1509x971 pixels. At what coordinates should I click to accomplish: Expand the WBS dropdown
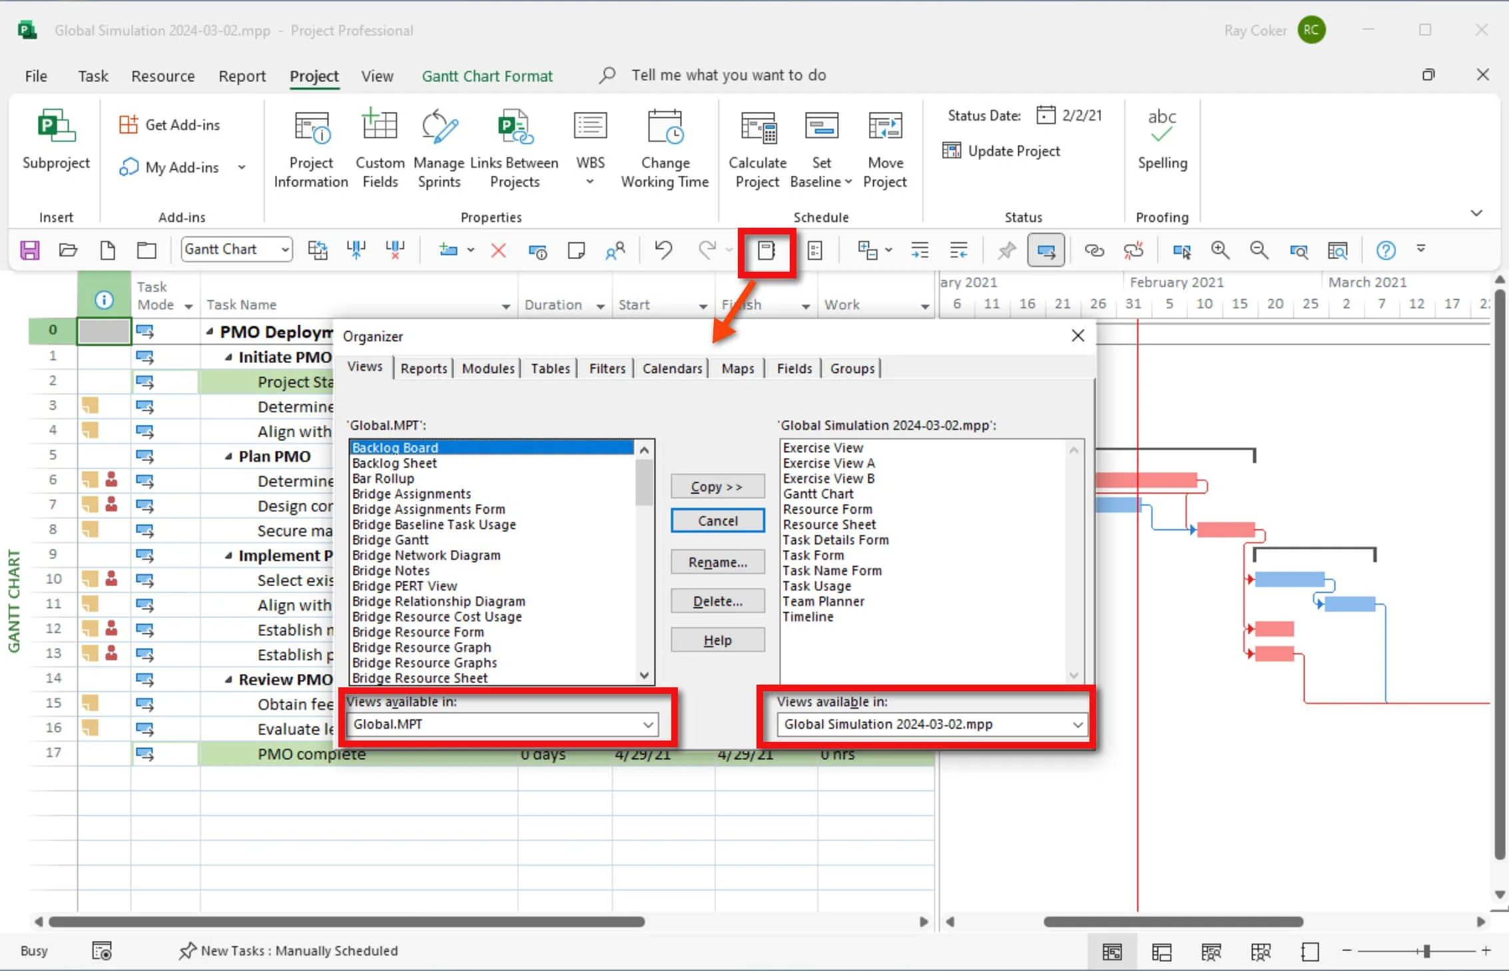(590, 182)
